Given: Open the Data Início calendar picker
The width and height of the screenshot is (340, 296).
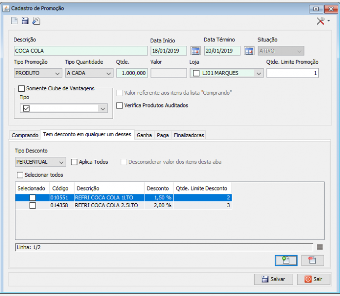Looking at the screenshot, I should [195, 51].
